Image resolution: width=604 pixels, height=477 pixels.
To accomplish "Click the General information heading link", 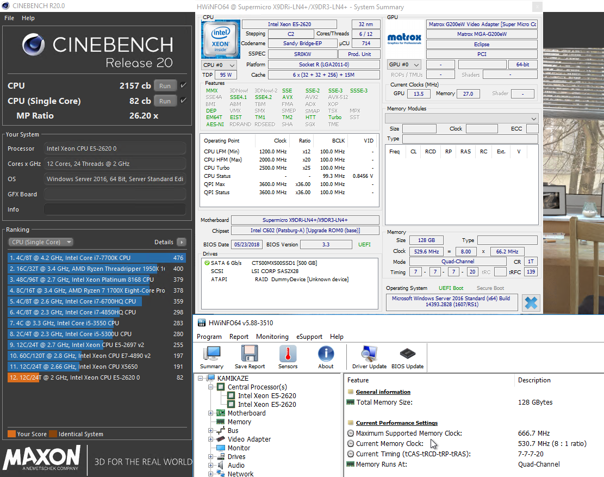I will click(x=383, y=392).
